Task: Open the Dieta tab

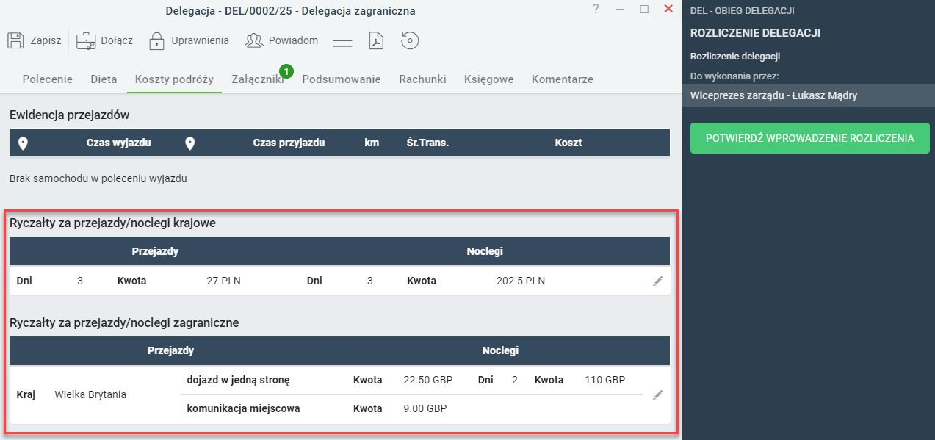Action: 104,79
